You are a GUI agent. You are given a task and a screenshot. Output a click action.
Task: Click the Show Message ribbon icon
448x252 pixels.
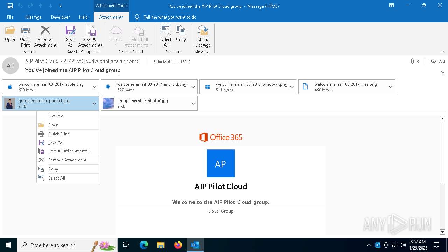pyautogui.click(x=203, y=36)
